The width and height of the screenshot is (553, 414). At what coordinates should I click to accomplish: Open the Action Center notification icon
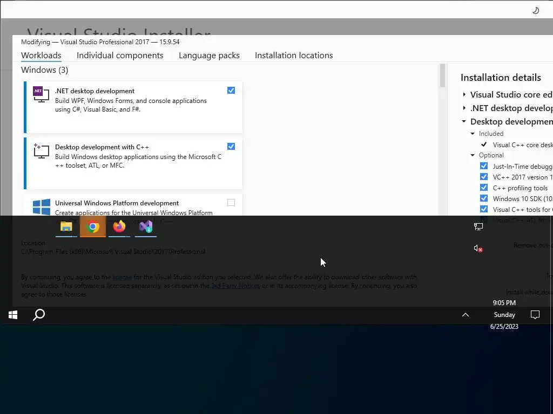click(x=535, y=315)
